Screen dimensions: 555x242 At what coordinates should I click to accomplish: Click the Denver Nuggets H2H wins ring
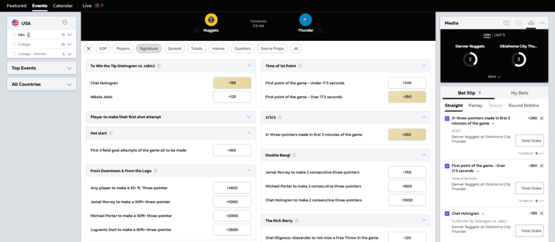pos(470,59)
